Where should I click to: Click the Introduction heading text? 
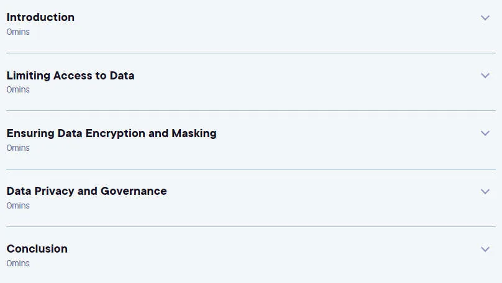click(40, 17)
